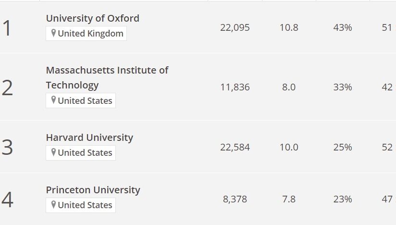Open the Harvard University link
Screen dimensions: 396x225
(89, 137)
